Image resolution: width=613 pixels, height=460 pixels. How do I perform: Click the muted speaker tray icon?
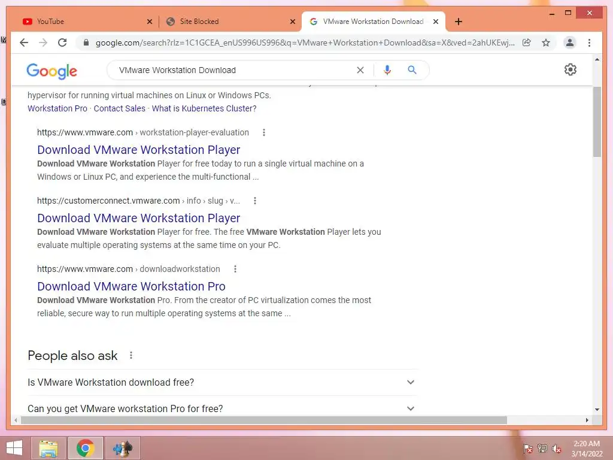556,449
